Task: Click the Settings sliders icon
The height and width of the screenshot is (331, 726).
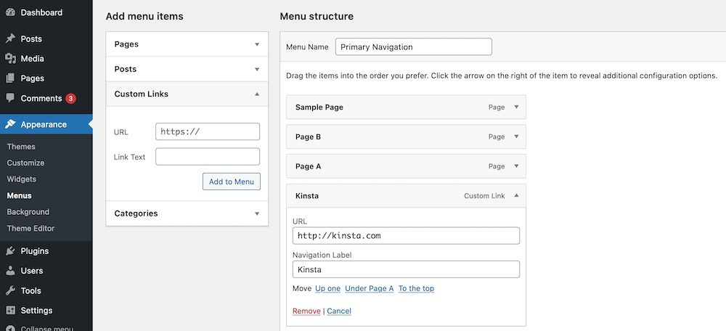Action: [10, 310]
